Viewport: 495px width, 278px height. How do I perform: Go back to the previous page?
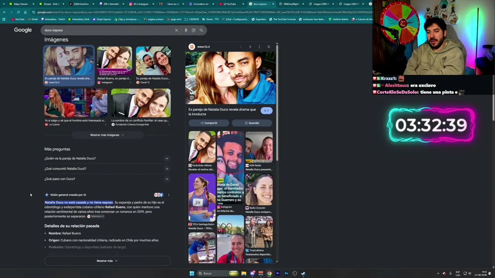pyautogui.click(x=4, y=12)
